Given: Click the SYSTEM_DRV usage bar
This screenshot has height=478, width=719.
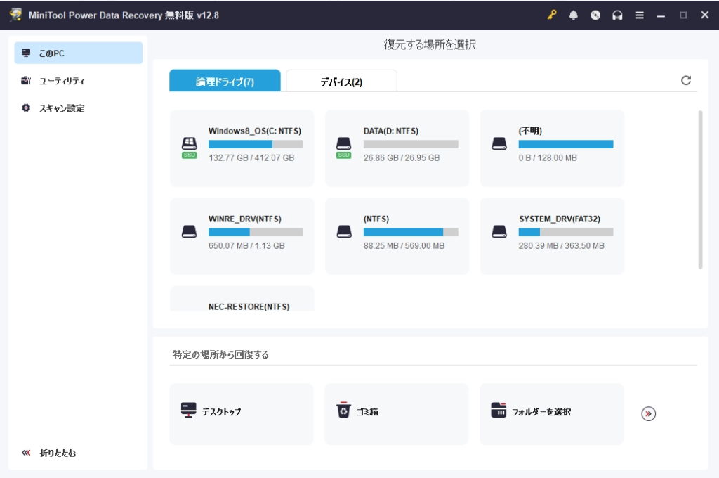Looking at the screenshot, I should (x=565, y=232).
